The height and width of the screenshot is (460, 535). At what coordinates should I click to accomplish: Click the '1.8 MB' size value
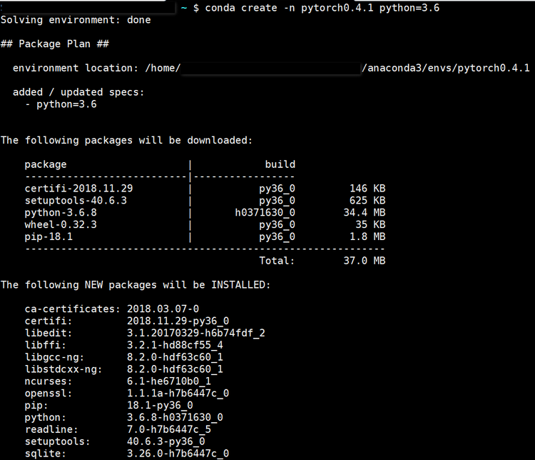pos(367,237)
